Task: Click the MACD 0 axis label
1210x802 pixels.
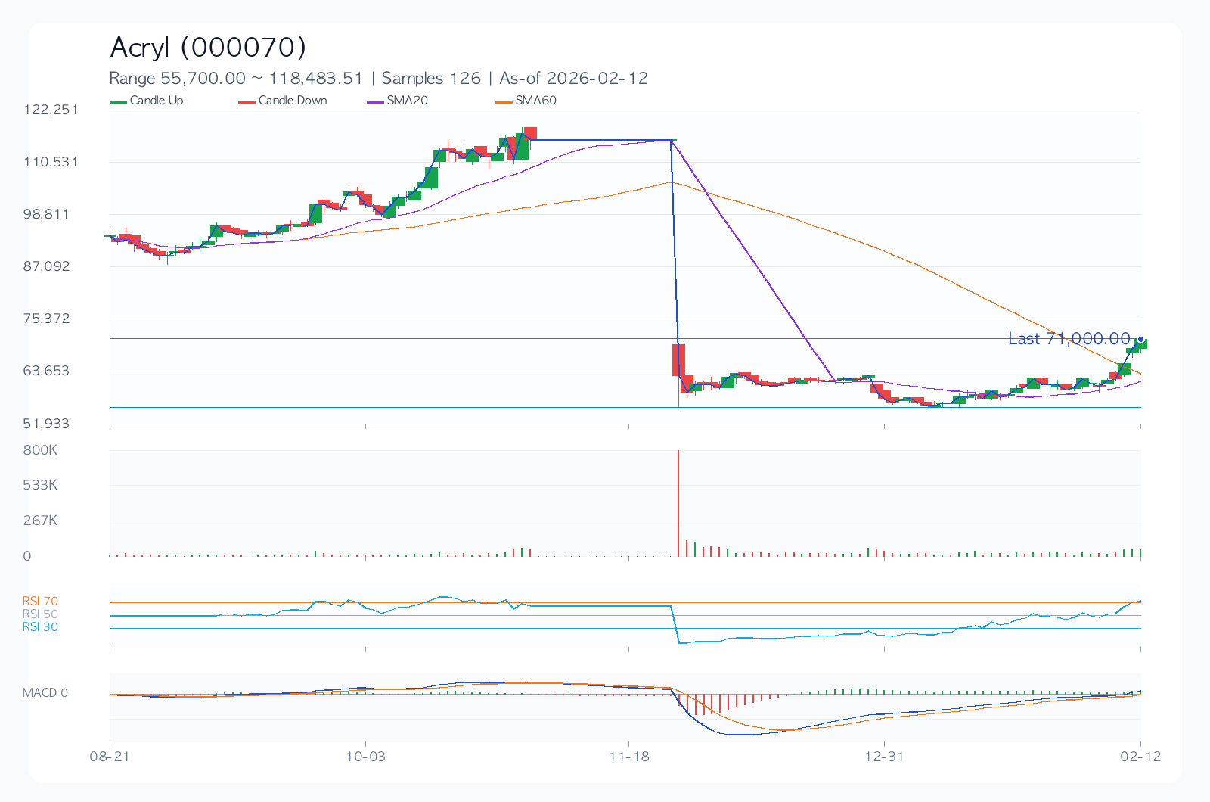Action: (x=45, y=693)
